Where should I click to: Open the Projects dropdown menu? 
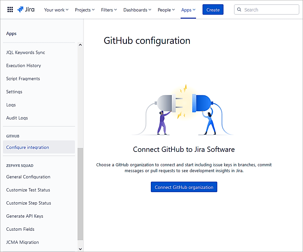click(84, 10)
